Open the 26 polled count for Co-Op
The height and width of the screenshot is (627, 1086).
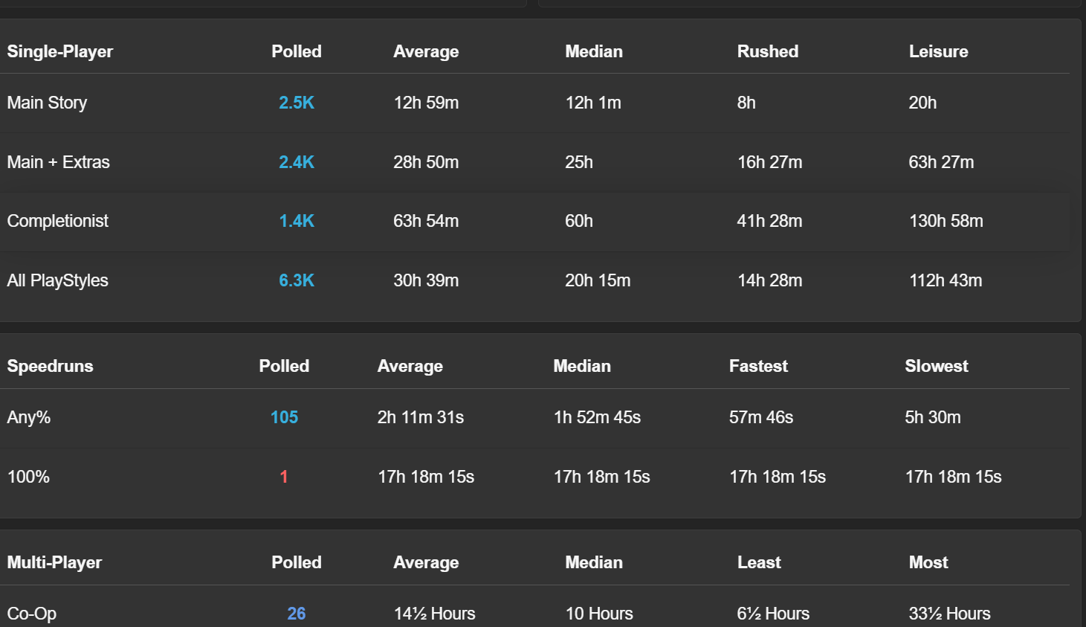[x=296, y=614]
